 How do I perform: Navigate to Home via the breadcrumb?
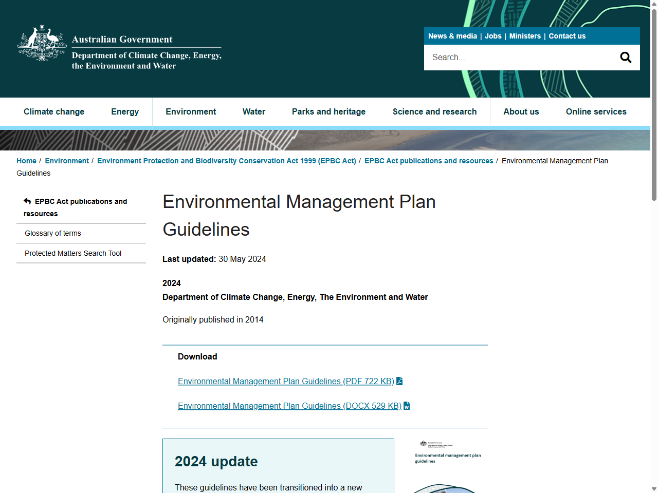click(x=26, y=161)
